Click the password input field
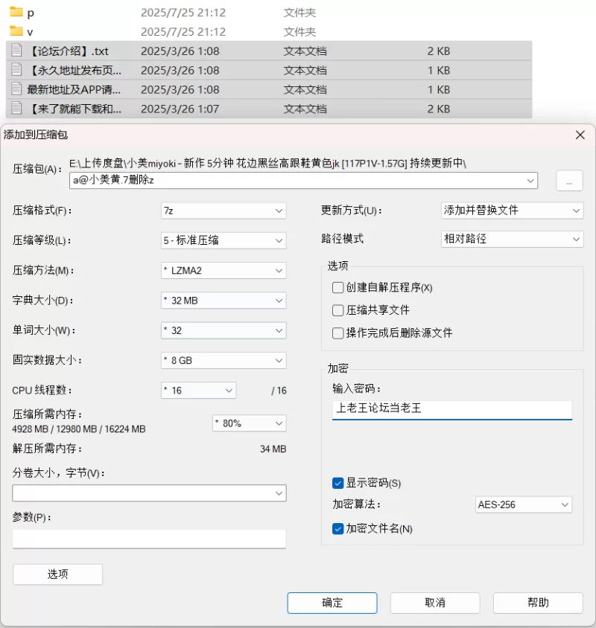Image resolution: width=596 pixels, height=628 pixels. tap(452, 409)
